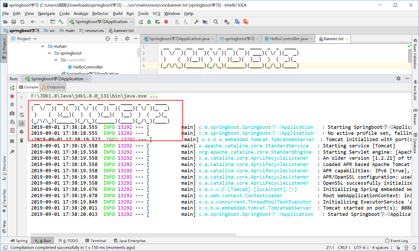Collapse the muhan folder
The height and width of the screenshot is (251, 419).
[x=43, y=46]
